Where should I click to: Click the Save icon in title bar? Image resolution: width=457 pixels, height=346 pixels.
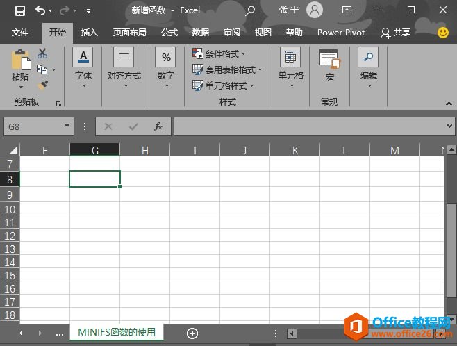(x=20, y=11)
